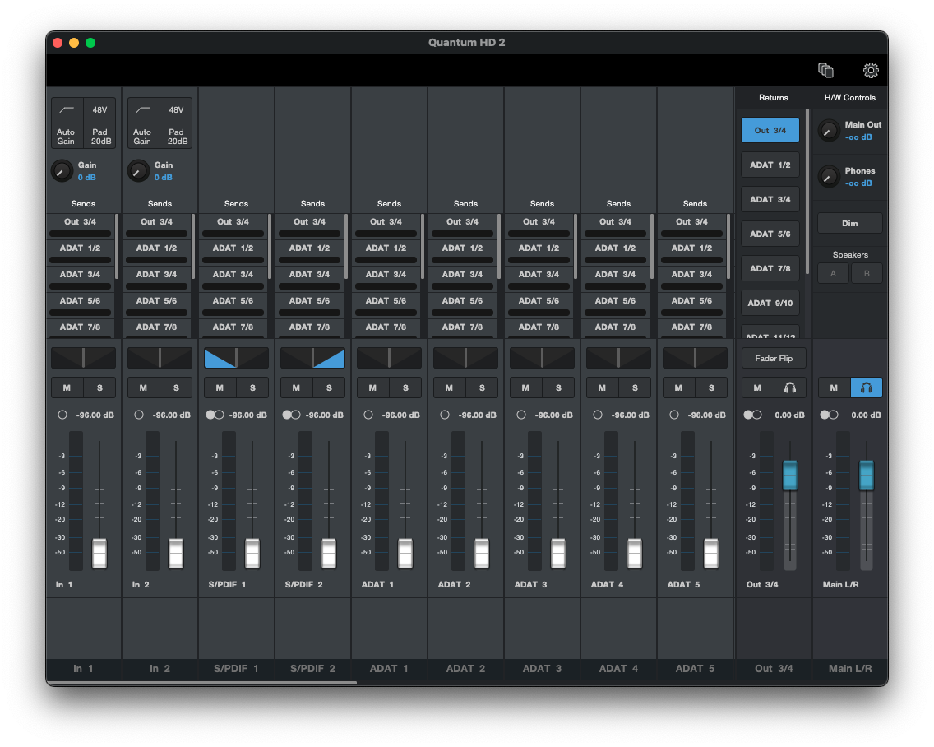Image resolution: width=934 pixels, height=747 pixels.
Task: Click the 0.00 dB value on Main L/R
Action: coord(866,415)
